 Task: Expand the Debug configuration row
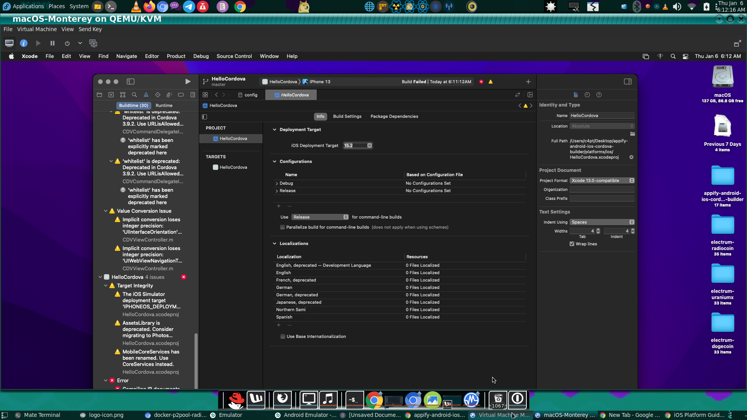point(277,184)
